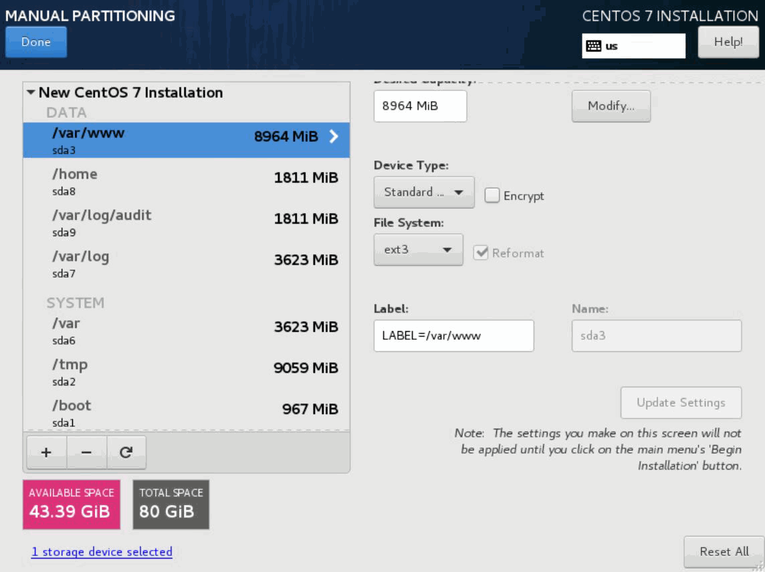Click the Reset All button
Screen dimensions: 765x572
tap(724, 552)
